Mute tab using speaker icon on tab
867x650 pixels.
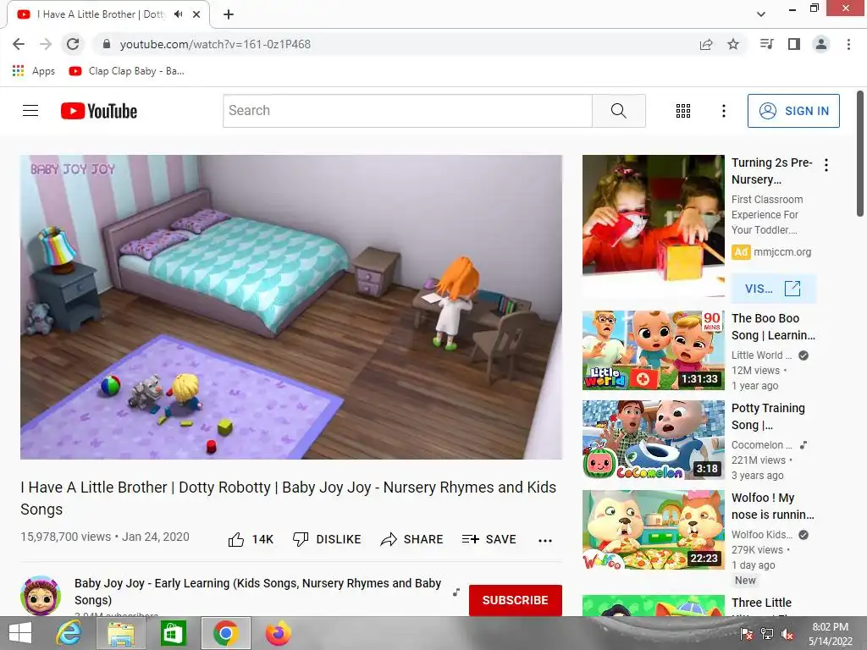[x=178, y=14]
